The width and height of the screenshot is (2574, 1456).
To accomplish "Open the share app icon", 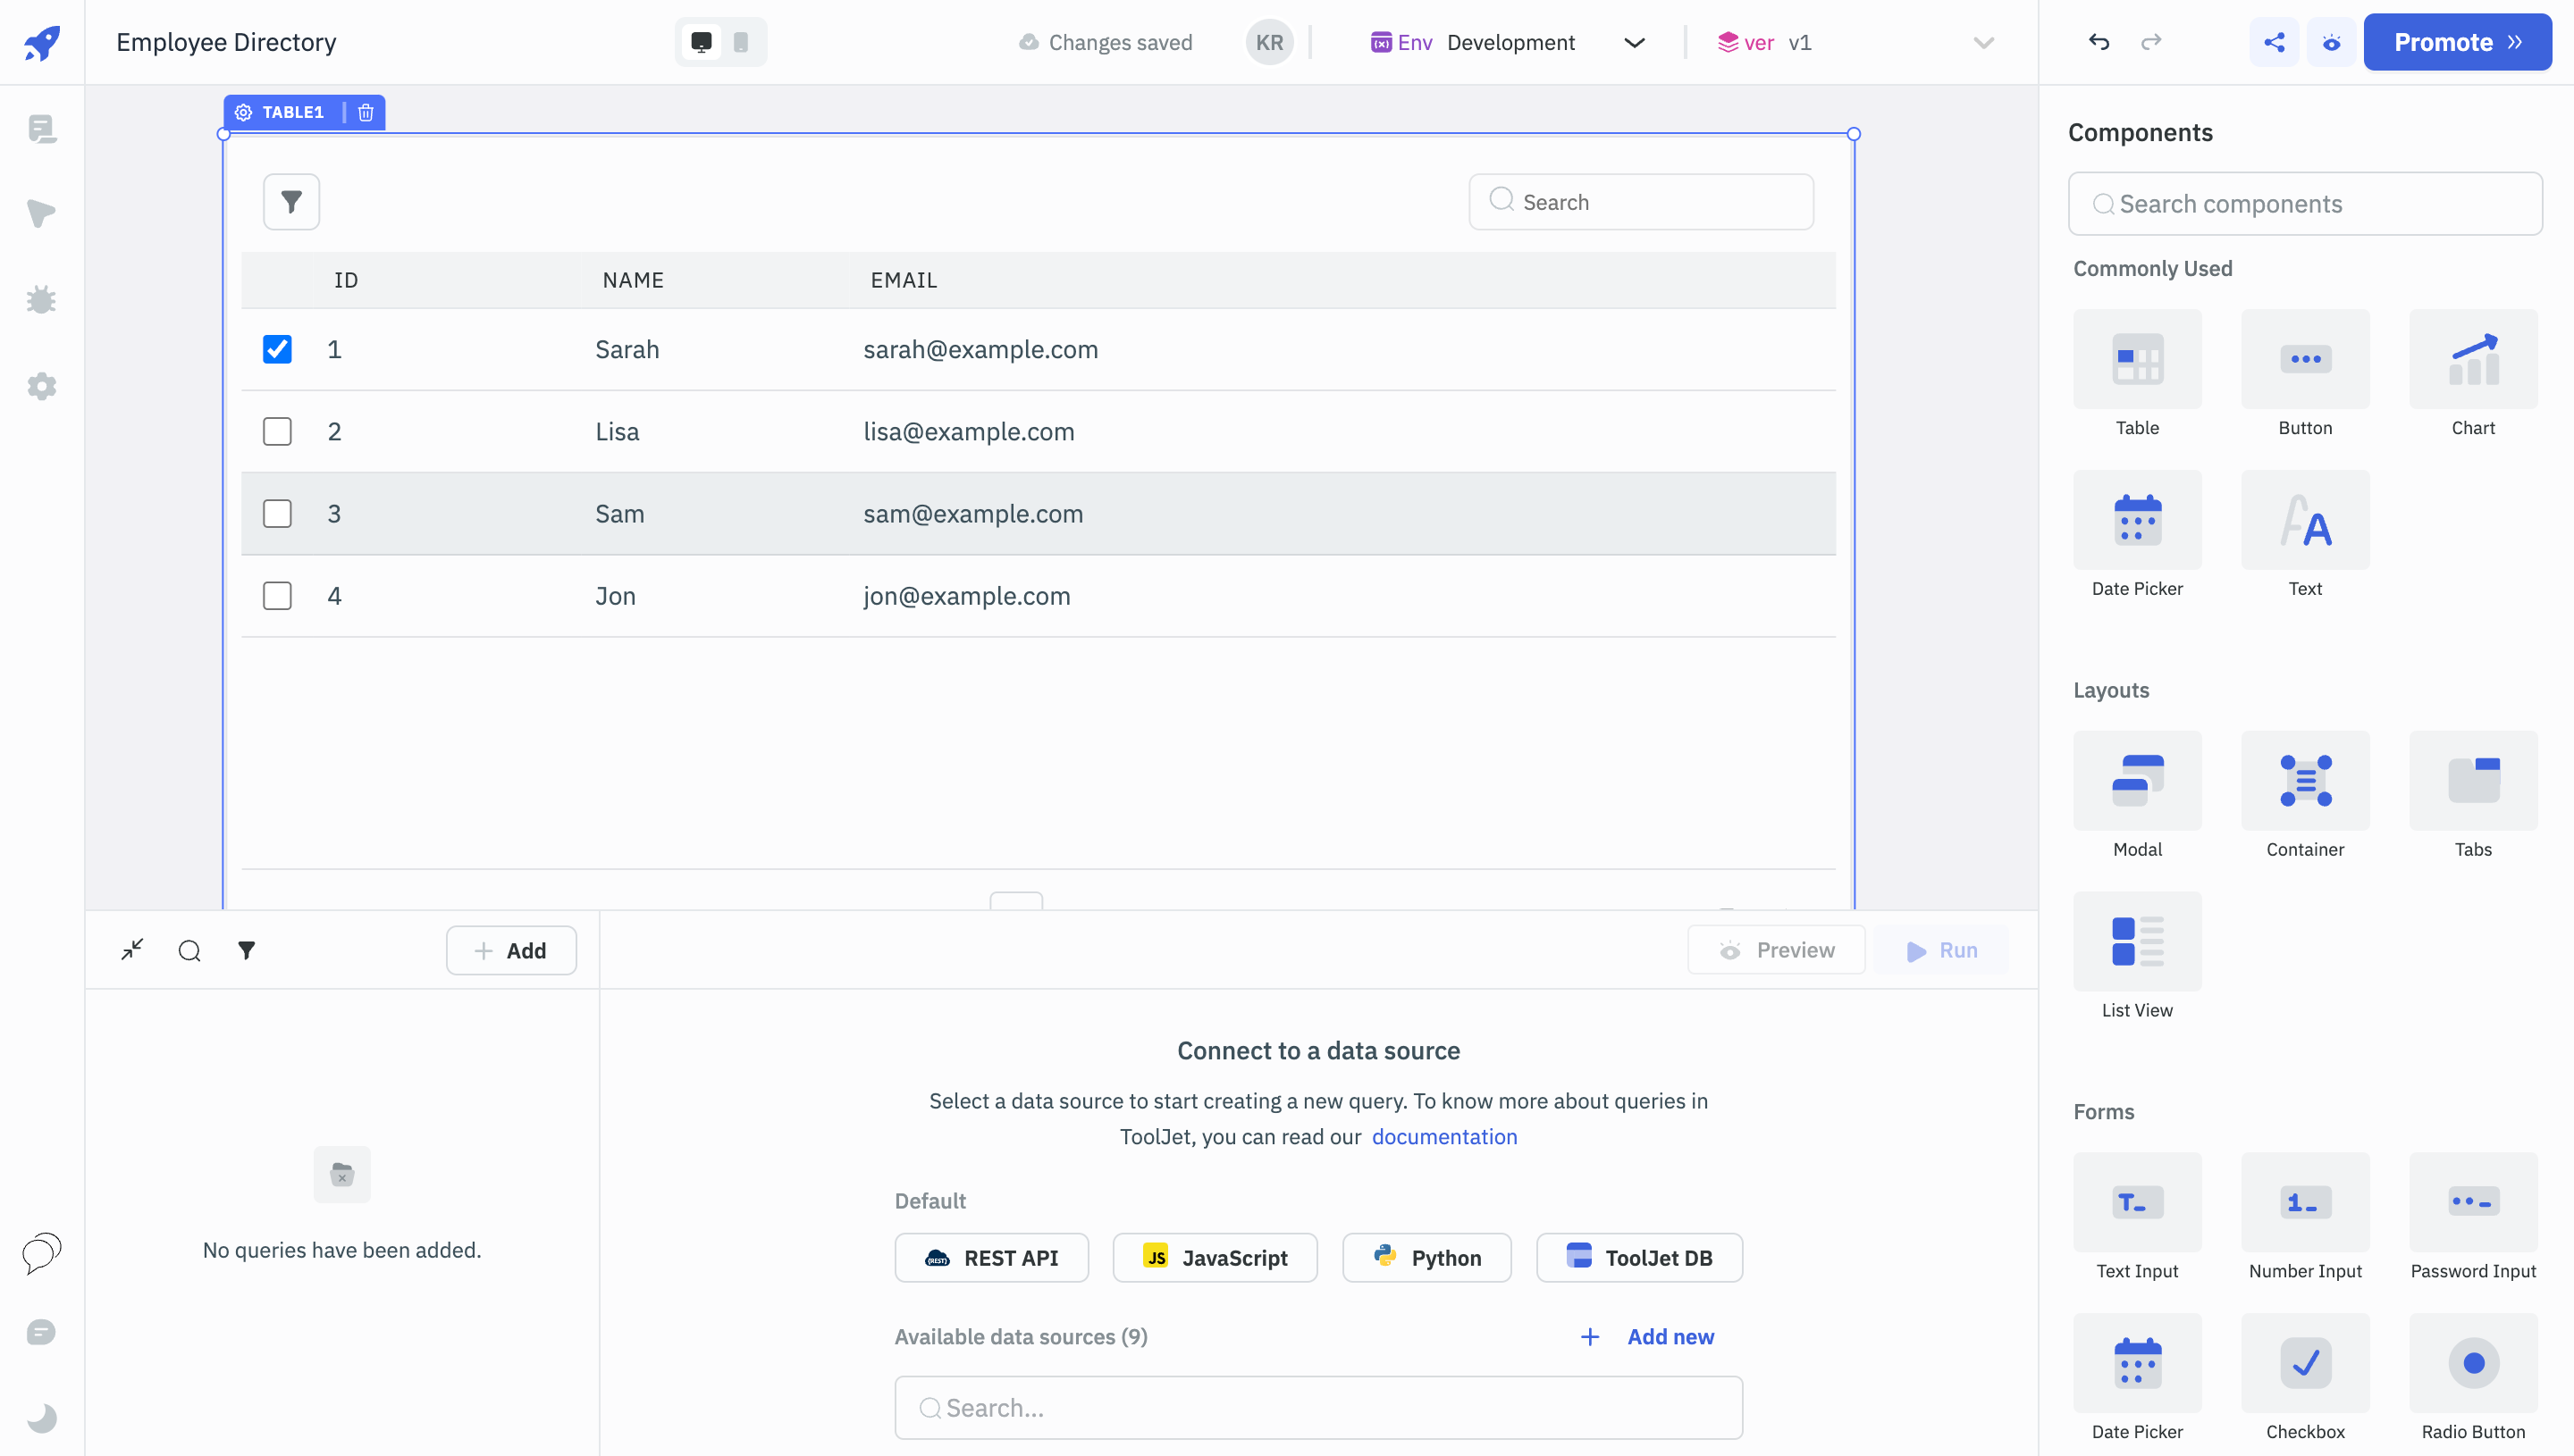I will coord(2274,42).
